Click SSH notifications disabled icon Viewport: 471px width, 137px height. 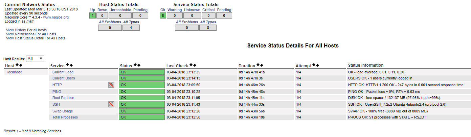click(x=111, y=104)
